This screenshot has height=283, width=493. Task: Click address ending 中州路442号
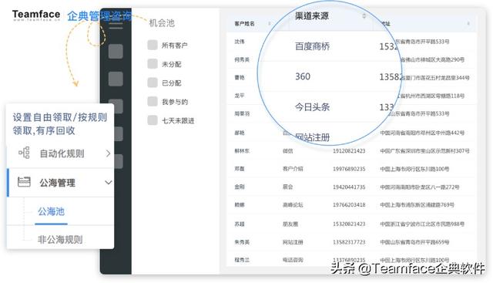point(422,133)
